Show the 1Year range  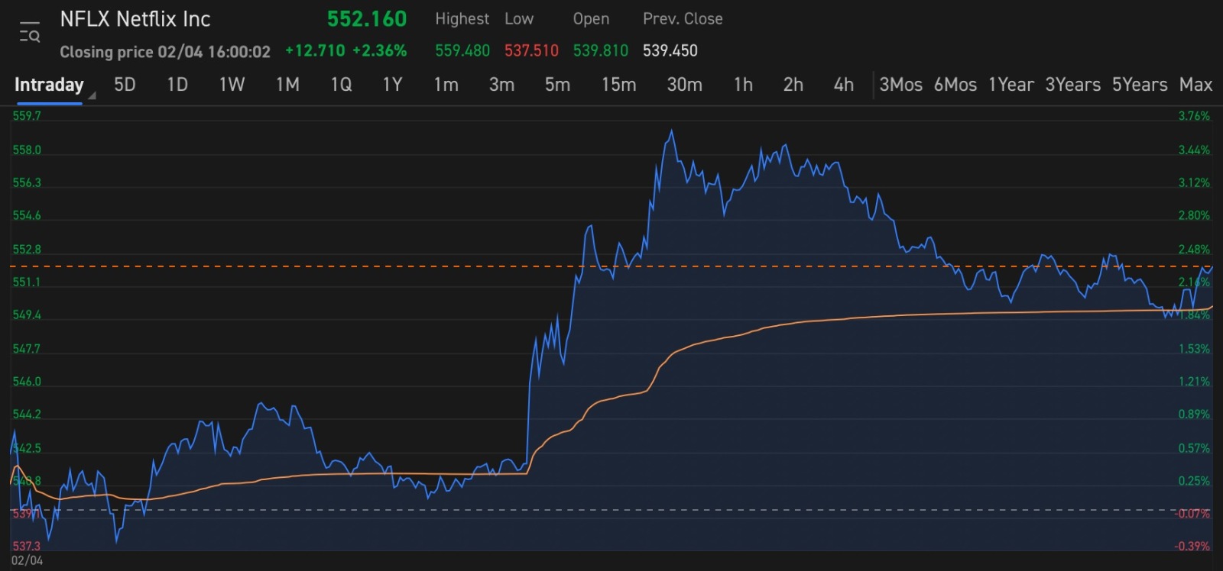[x=1011, y=85]
